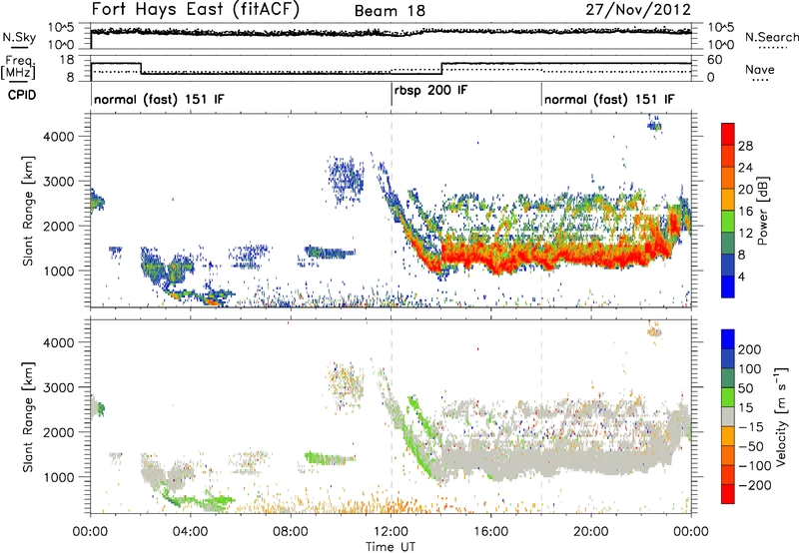The width and height of the screenshot is (799, 553).
Task: Click the '60' tick of Nave axis
Action: (x=715, y=59)
